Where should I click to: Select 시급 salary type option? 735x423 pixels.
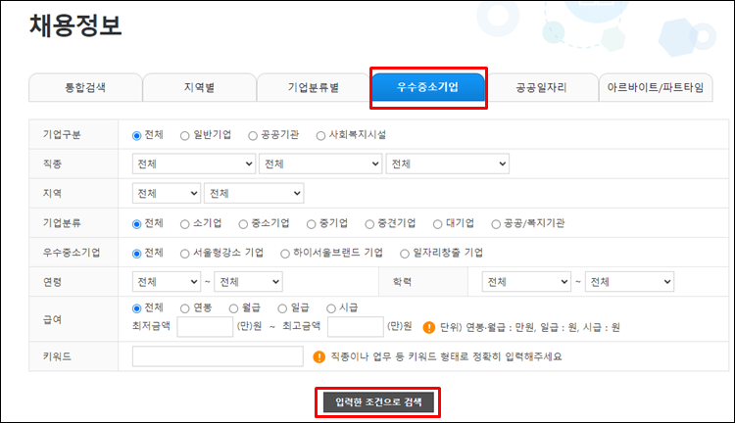[331, 307]
